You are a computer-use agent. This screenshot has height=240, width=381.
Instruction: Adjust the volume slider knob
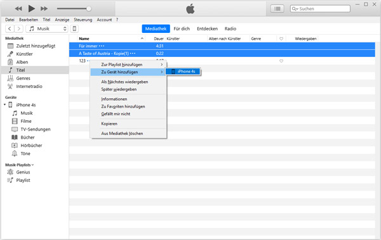tap(89, 9)
